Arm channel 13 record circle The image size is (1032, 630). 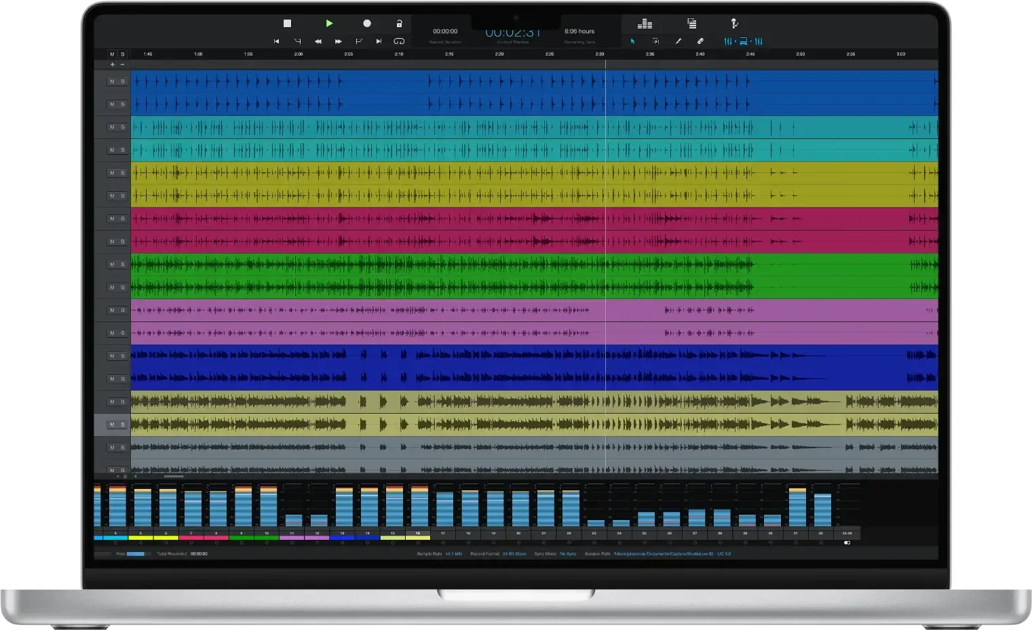[x=343, y=543]
